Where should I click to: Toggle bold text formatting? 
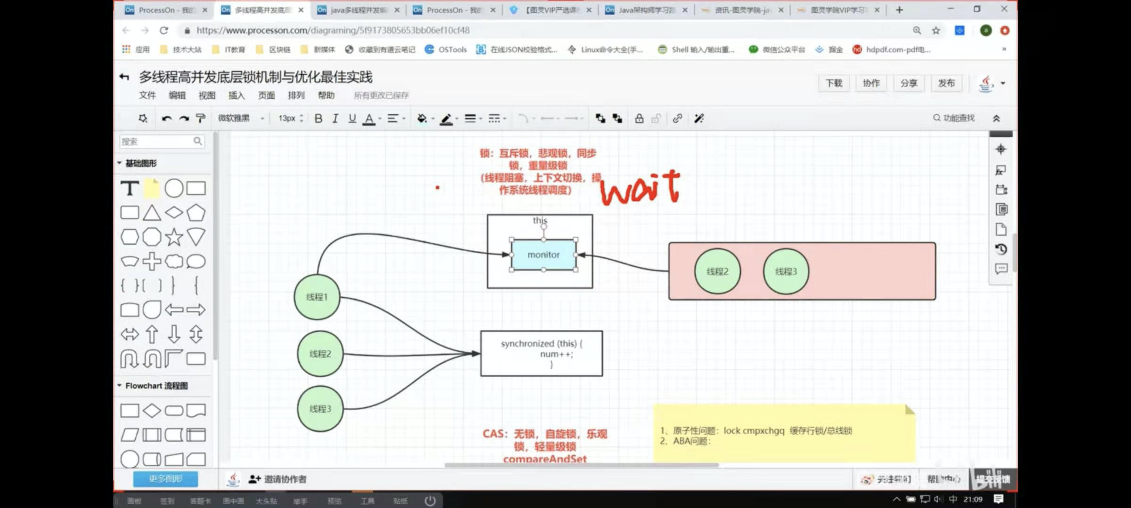point(319,119)
